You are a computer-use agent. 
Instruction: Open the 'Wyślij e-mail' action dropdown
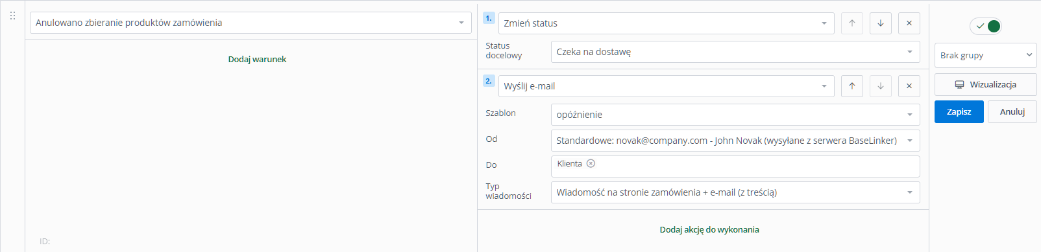[x=667, y=86]
